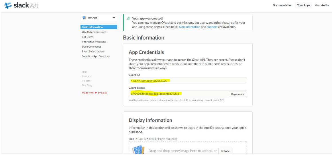Click the Client ID label
Screen dimensions: 332x155
click(134, 75)
